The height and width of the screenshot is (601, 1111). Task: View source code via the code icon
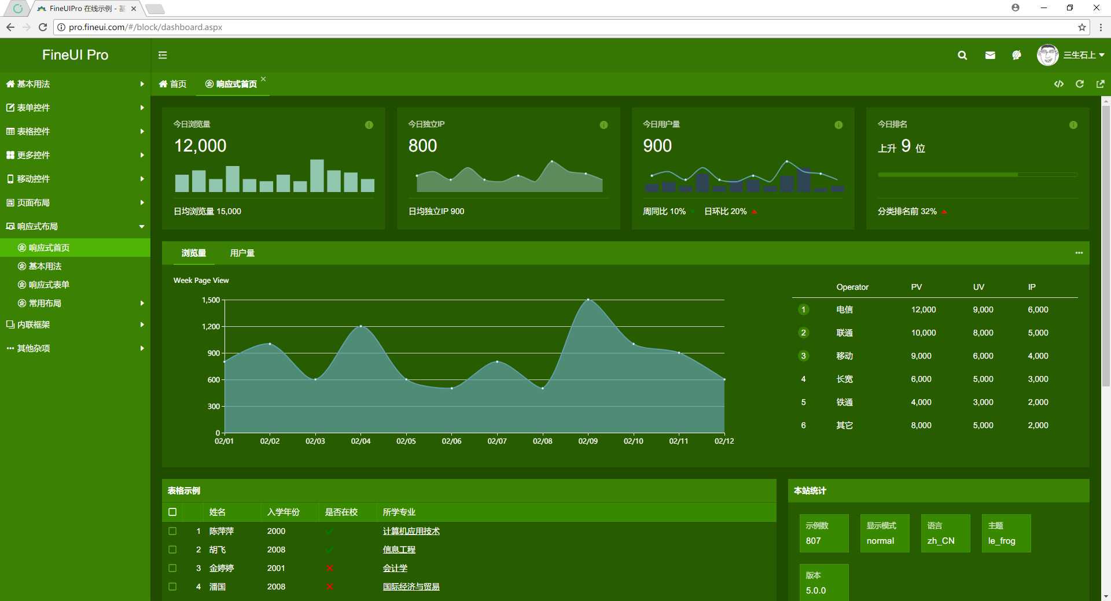coord(1059,84)
